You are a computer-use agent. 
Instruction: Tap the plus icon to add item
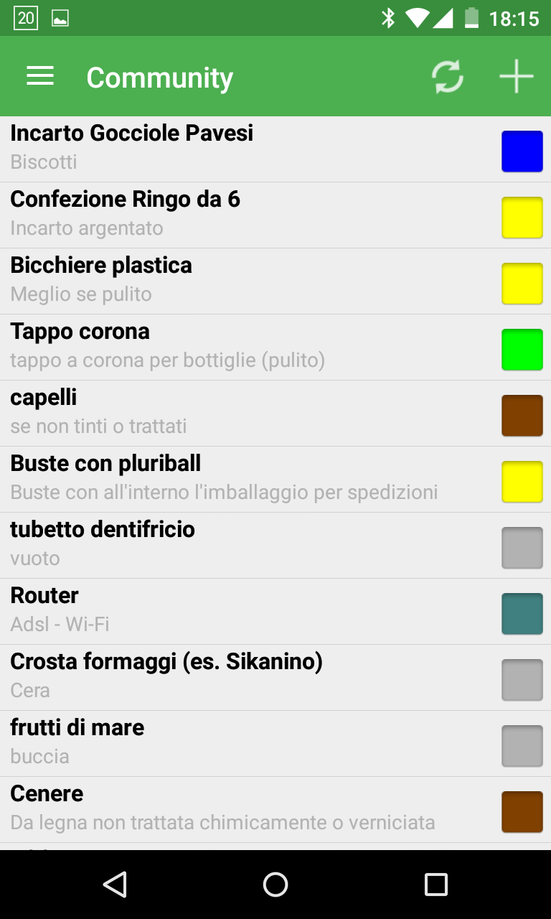point(516,77)
